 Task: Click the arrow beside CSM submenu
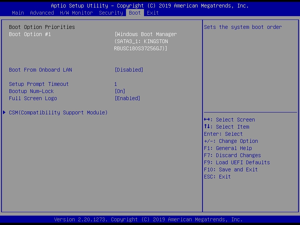pyautogui.click(x=4, y=112)
